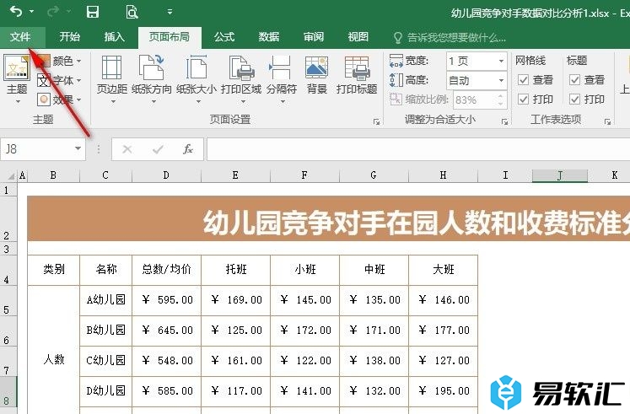Click the 打印区域 print area icon

241,67
